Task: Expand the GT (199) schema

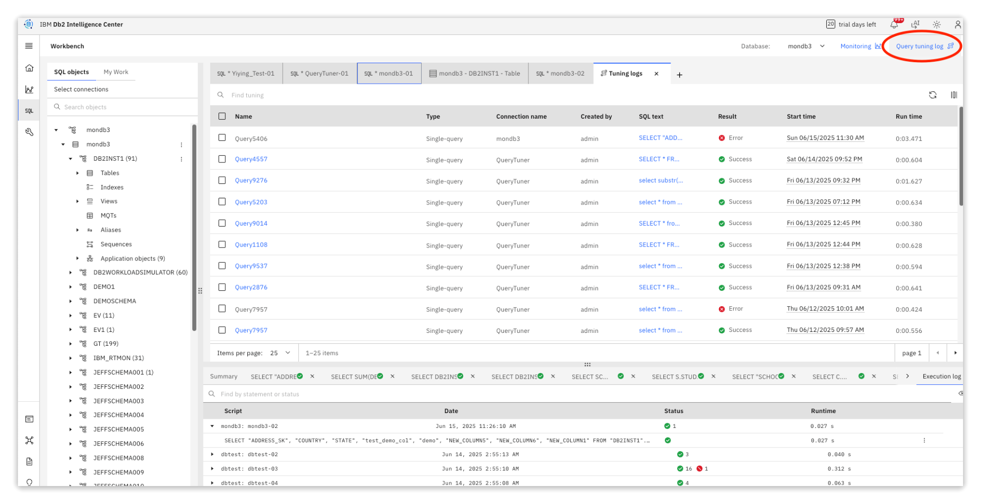Action: click(x=70, y=344)
